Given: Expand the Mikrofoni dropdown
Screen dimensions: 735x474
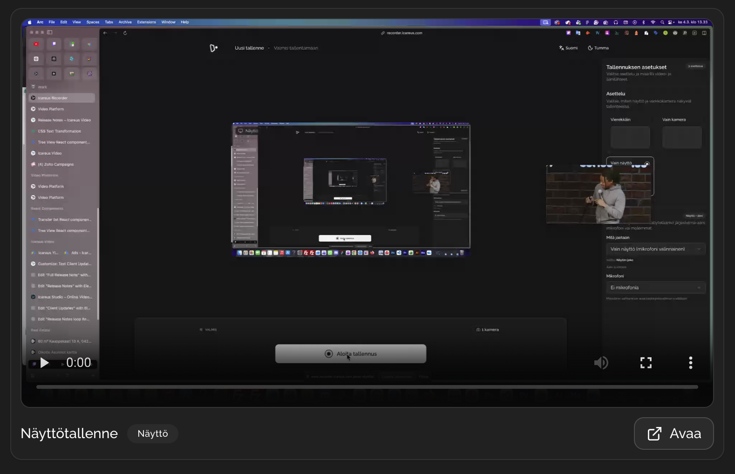Looking at the screenshot, I should tap(655, 288).
